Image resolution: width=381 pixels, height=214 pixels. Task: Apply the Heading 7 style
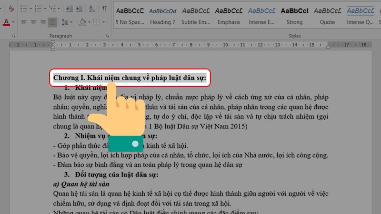(x=162, y=16)
